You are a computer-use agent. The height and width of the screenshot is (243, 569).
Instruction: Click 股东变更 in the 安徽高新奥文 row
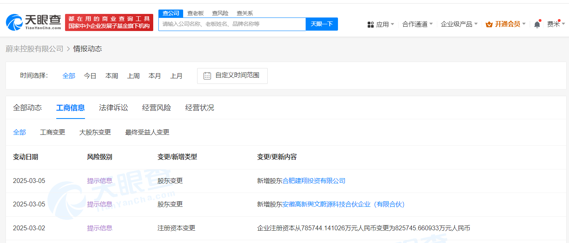click(x=170, y=204)
